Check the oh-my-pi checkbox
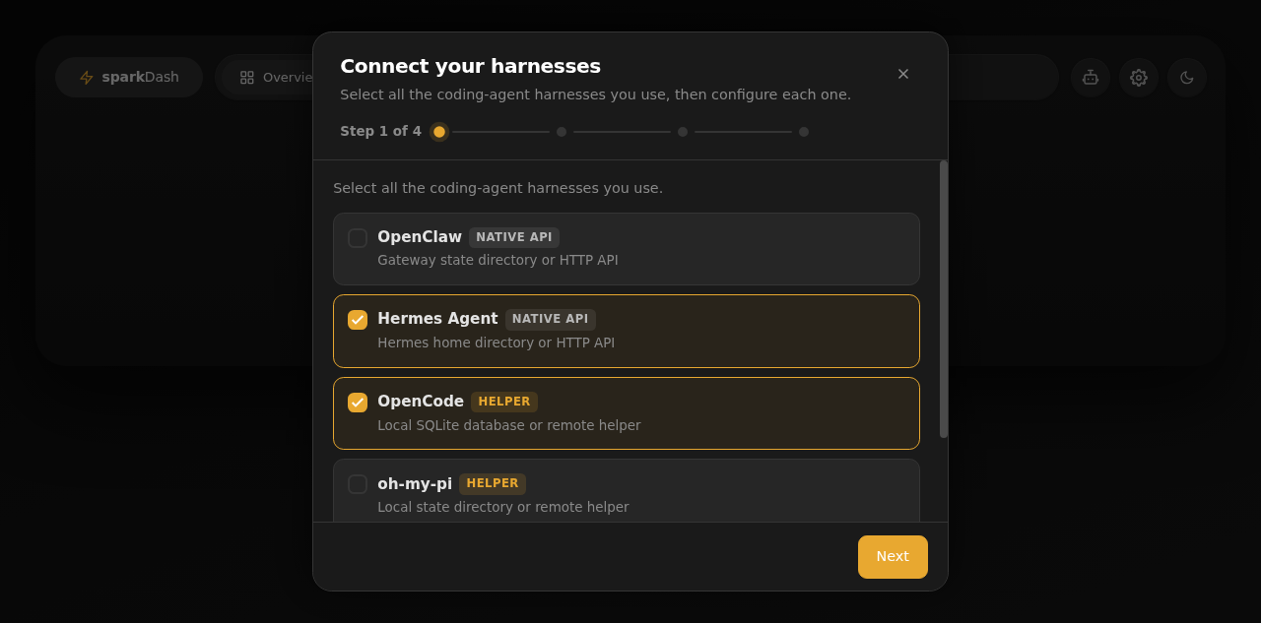This screenshot has width=1261, height=623. tap(358, 484)
